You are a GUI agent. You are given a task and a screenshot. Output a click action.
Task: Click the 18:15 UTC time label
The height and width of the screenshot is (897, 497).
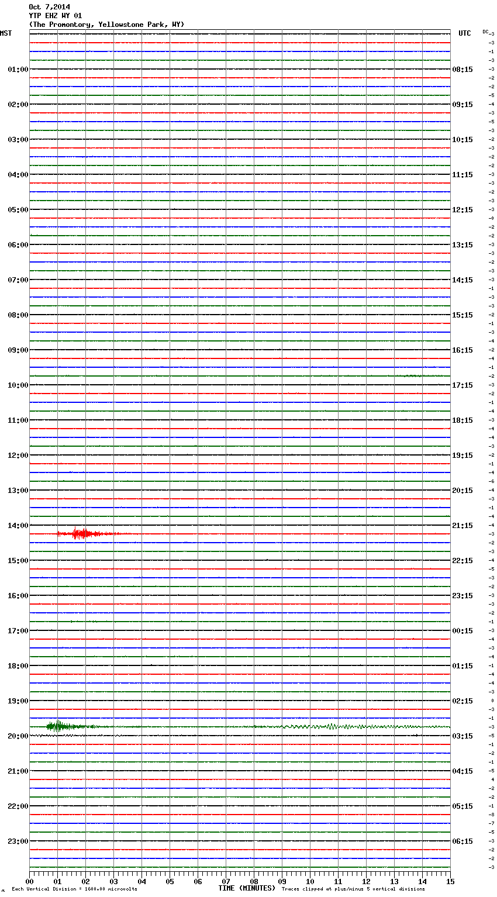463,420
